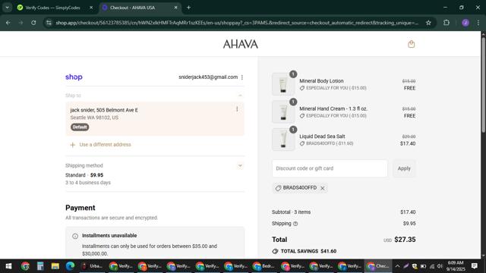Show hidden system tray icons
Viewport: 486px width, 273px height.
click(397, 266)
